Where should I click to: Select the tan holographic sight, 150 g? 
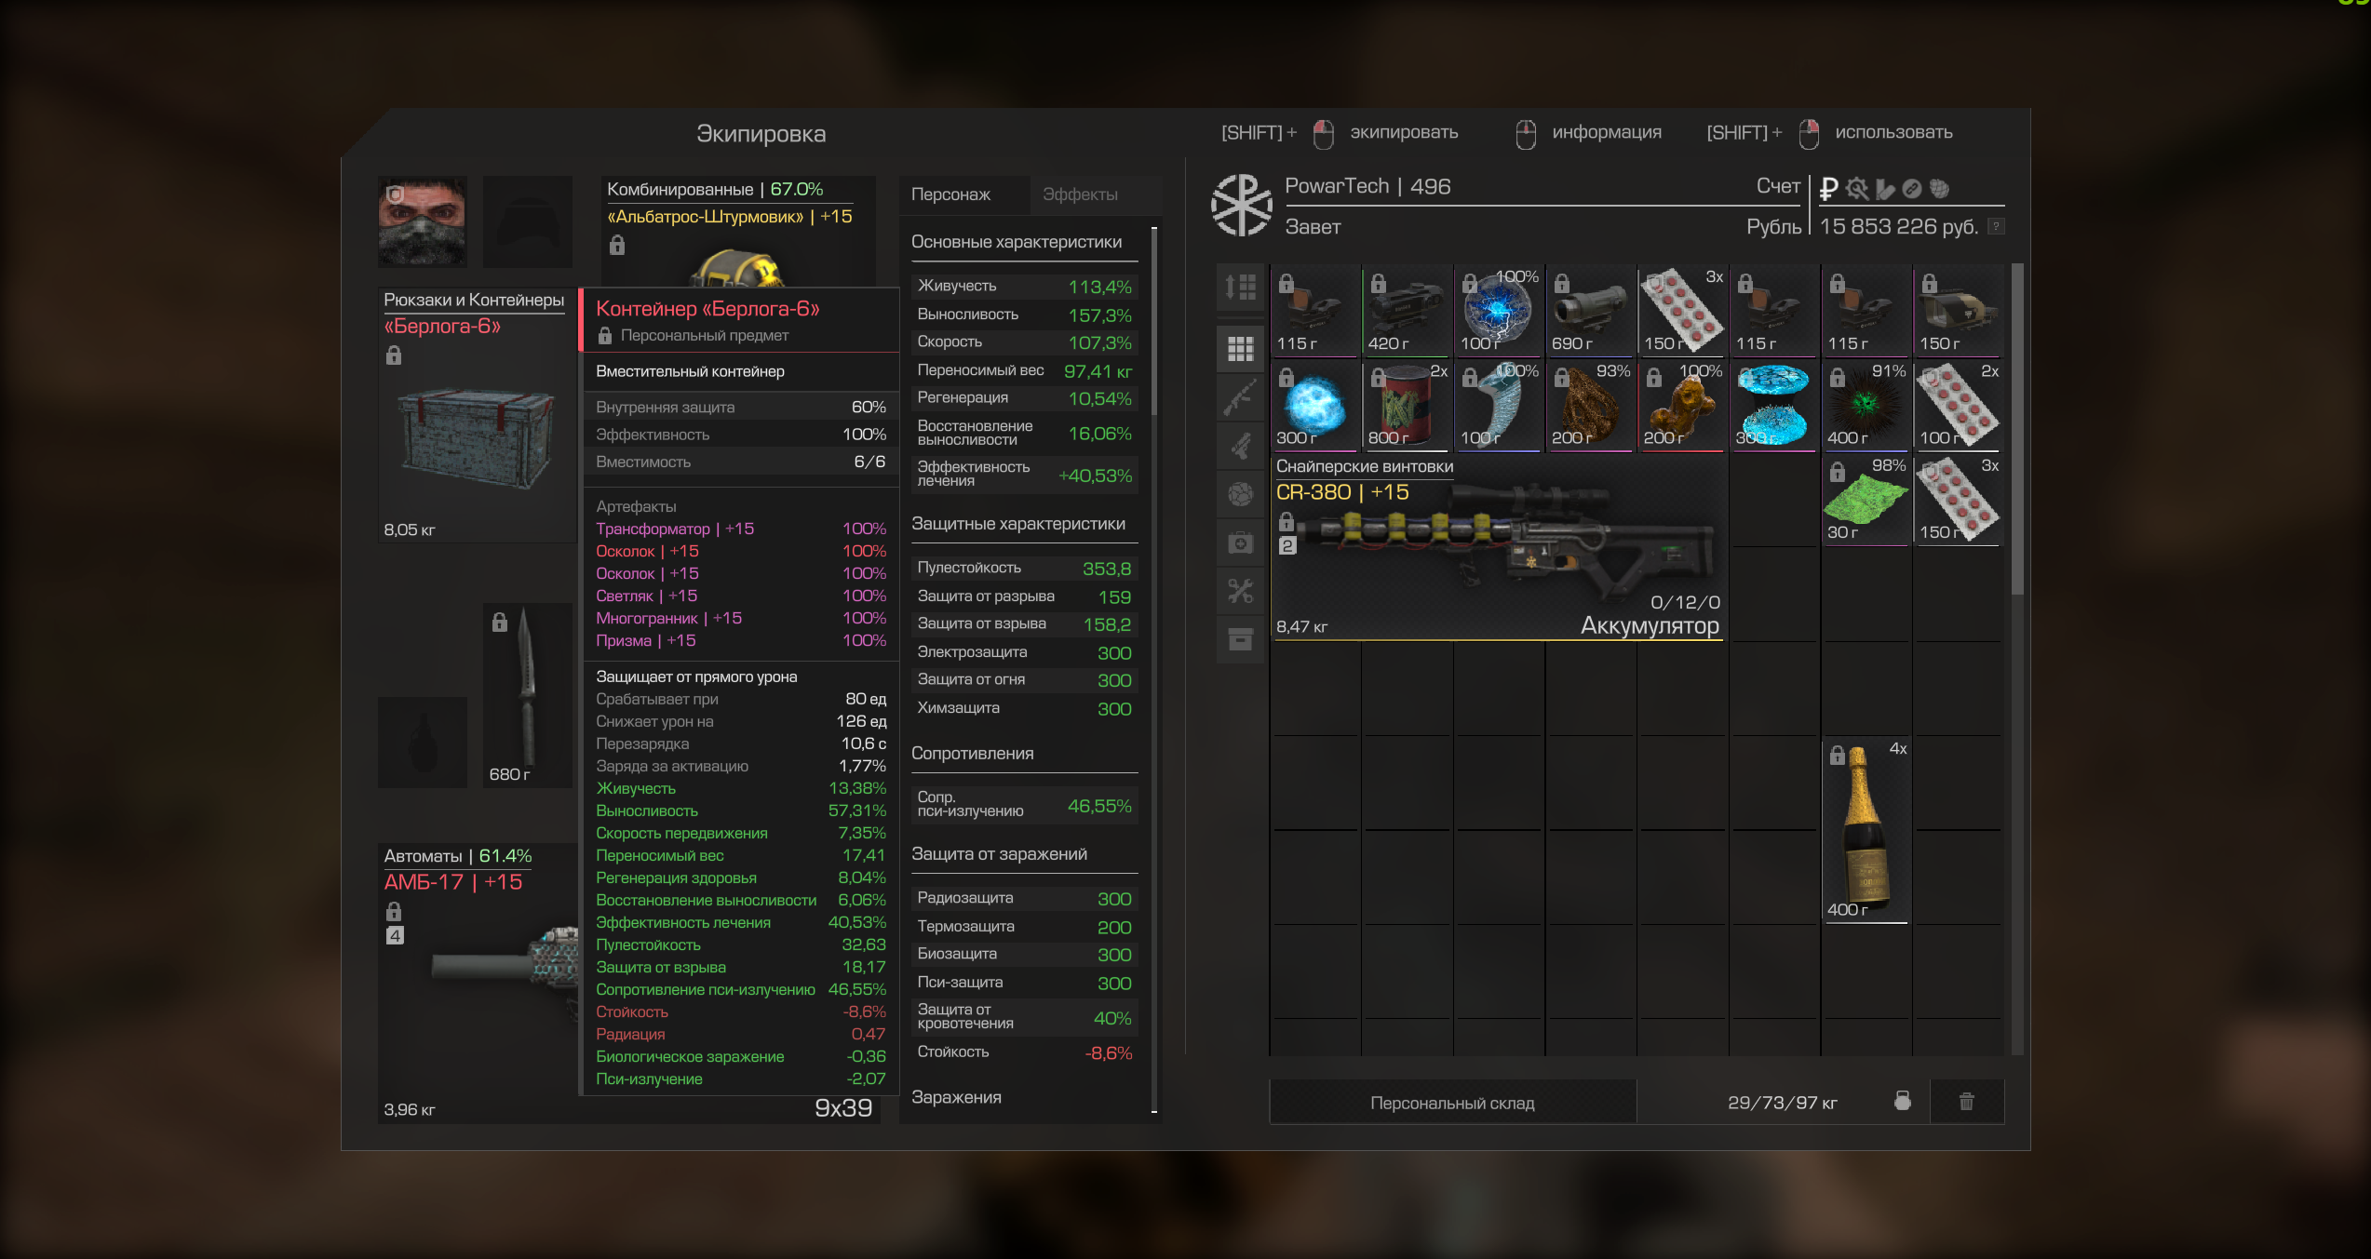[1957, 310]
